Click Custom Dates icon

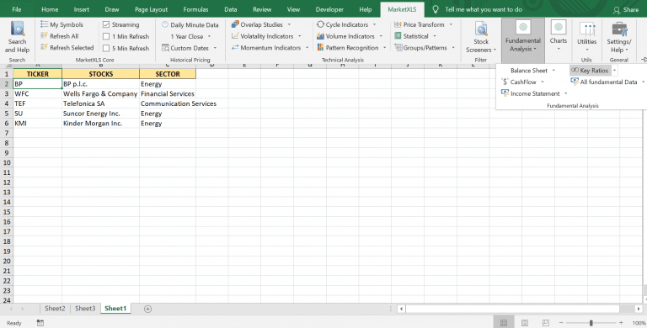(165, 48)
